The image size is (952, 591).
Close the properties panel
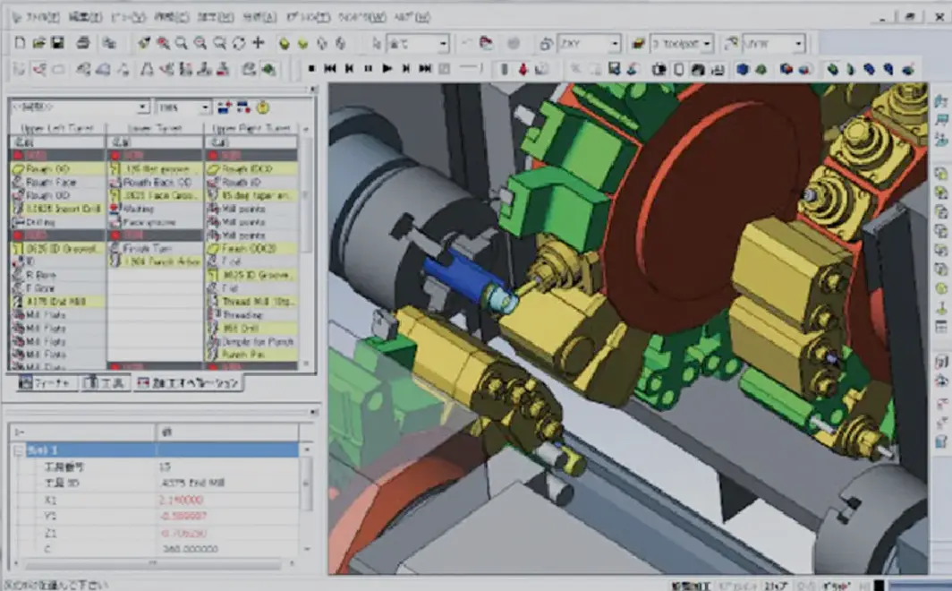point(314,412)
